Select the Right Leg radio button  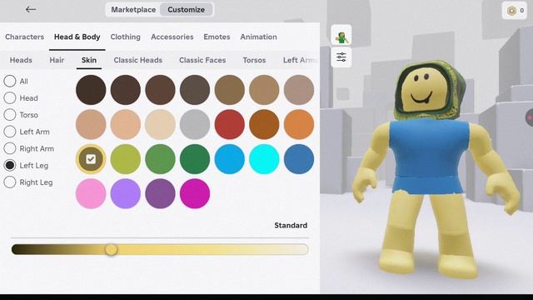10,182
